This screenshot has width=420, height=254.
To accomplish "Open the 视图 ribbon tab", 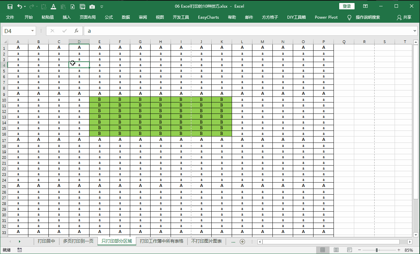I will [160, 17].
